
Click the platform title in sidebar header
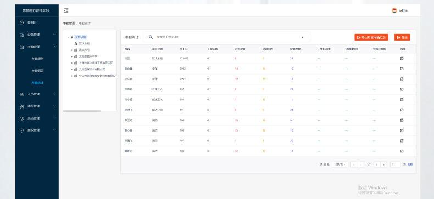36,10
